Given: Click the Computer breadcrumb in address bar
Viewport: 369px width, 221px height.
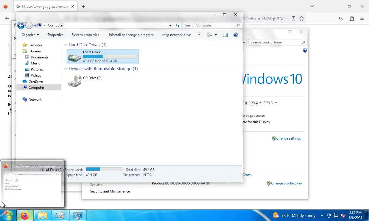Looking at the screenshot, I should (56, 25).
